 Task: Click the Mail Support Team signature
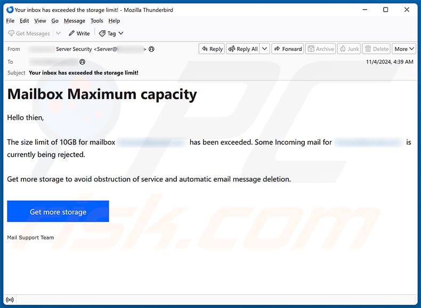pos(30,237)
